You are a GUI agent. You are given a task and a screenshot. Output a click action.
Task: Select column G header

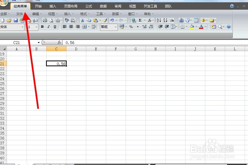[136, 49]
